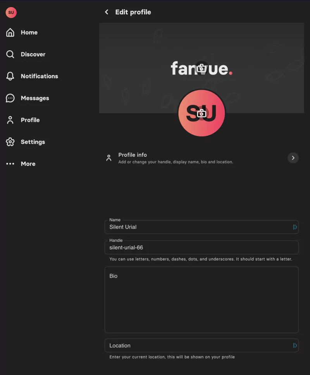Click the Settings gear icon
Screen dimensions: 310x375
10,142
